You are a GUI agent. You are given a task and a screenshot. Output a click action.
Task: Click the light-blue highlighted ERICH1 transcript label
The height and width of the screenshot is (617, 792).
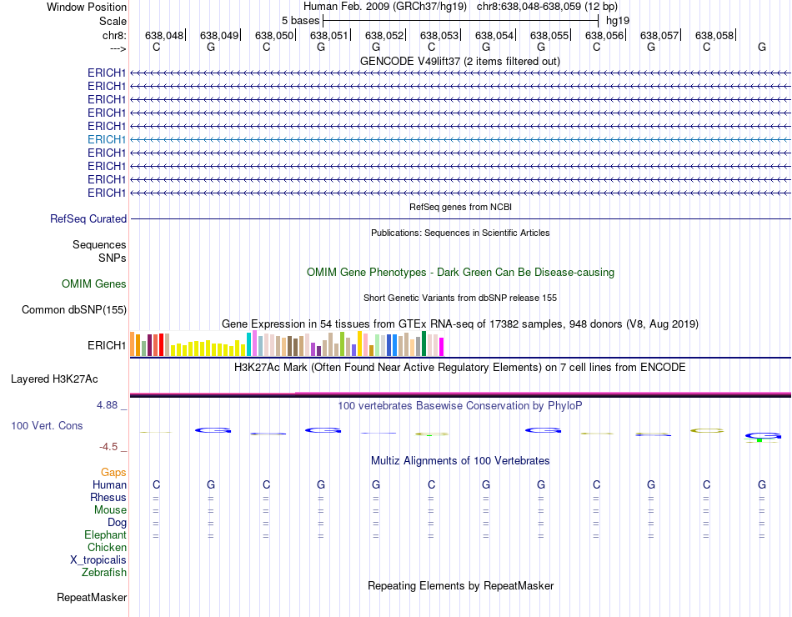click(107, 139)
